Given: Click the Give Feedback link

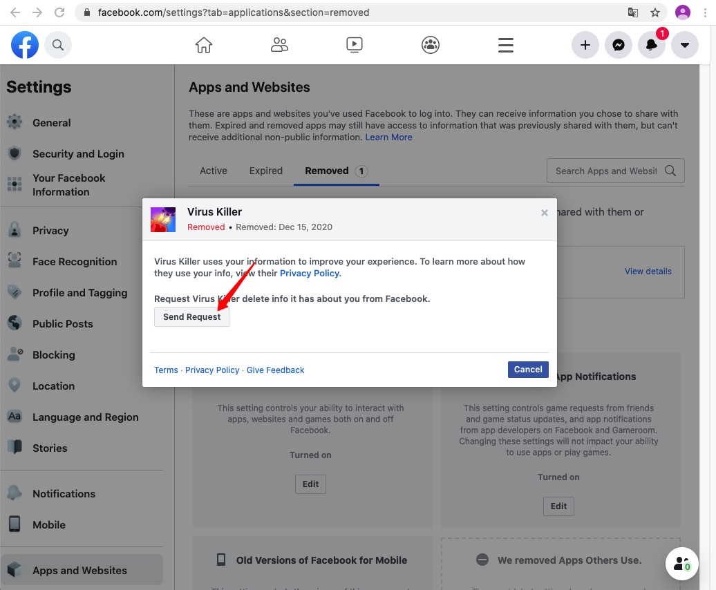Looking at the screenshot, I should [275, 370].
